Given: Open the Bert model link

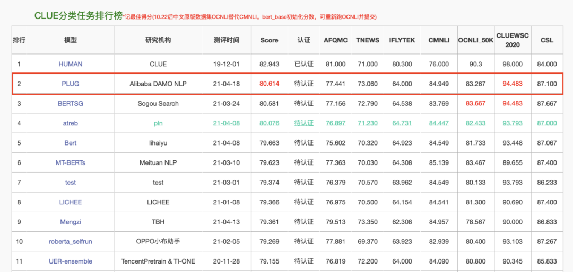Looking at the screenshot, I should pyautogui.click(x=71, y=143).
